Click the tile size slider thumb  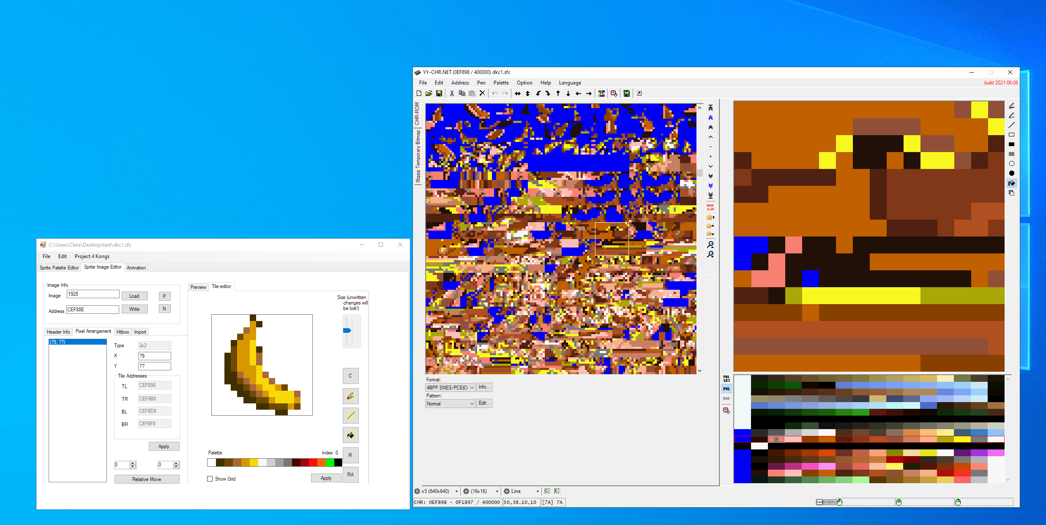pos(347,331)
